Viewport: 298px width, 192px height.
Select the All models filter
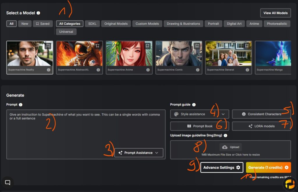pyautogui.click(x=11, y=24)
